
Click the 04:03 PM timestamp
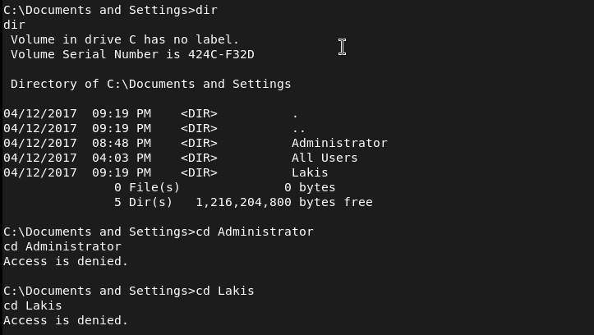point(121,158)
